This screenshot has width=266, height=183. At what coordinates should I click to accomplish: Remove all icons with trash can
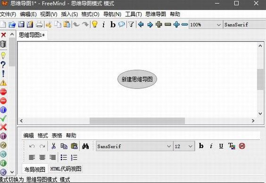click(3, 44)
